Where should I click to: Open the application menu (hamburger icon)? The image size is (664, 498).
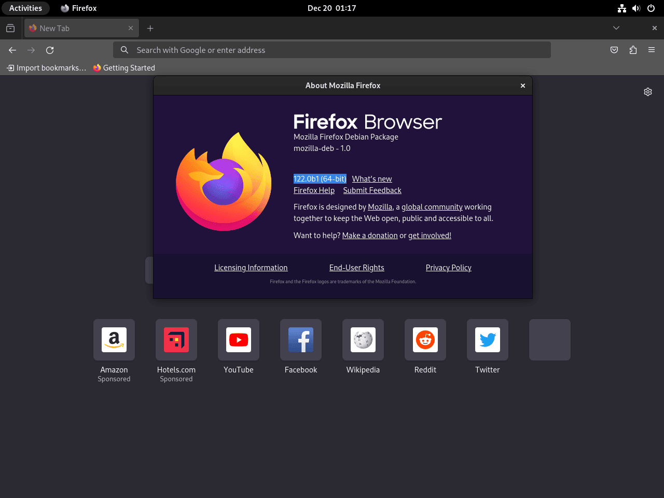tap(652, 50)
